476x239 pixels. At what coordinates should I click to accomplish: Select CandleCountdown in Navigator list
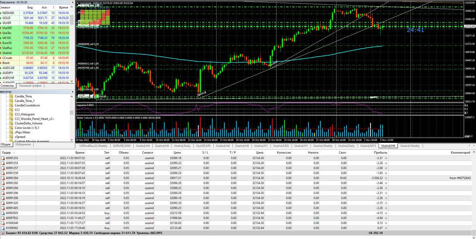coord(27,105)
